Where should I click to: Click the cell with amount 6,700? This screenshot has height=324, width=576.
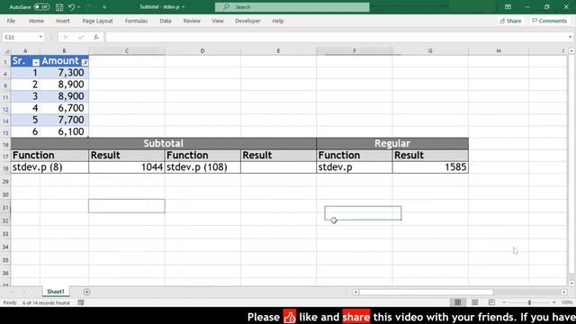(x=64, y=108)
